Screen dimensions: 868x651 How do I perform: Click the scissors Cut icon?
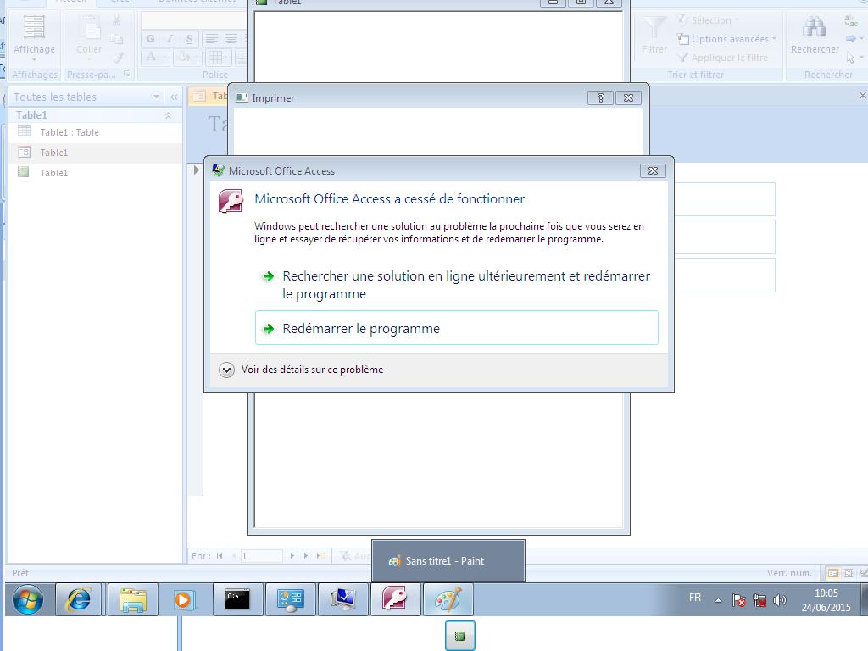coord(117,21)
